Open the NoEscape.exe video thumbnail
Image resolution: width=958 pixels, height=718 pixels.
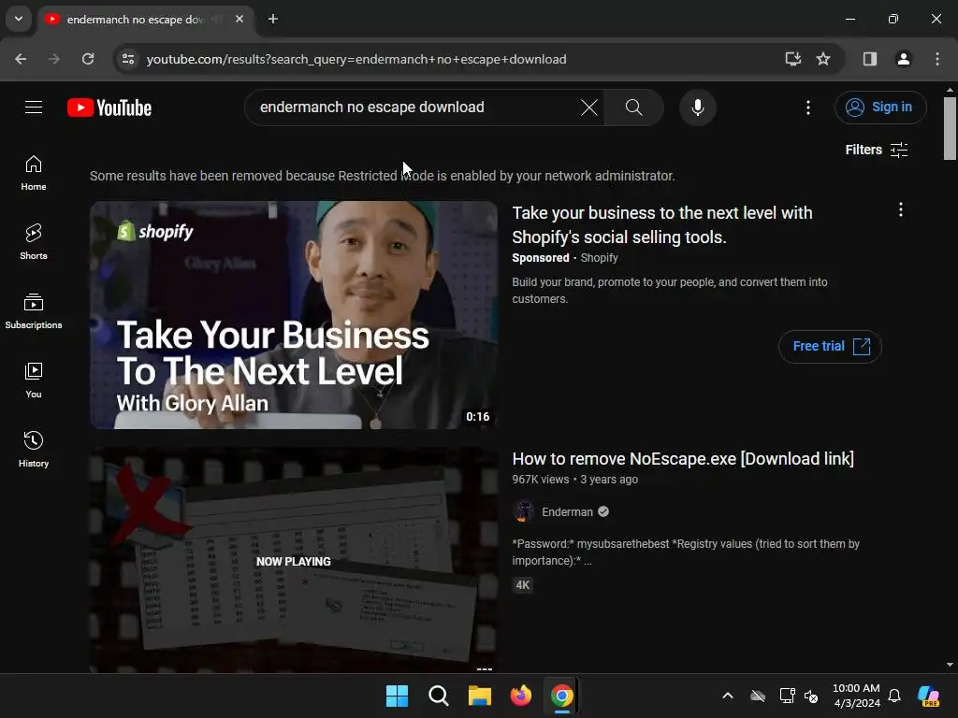[294, 560]
